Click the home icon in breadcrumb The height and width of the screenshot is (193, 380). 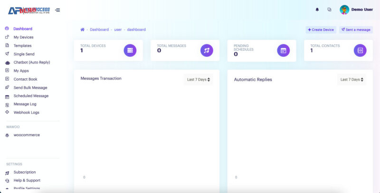(82, 29)
